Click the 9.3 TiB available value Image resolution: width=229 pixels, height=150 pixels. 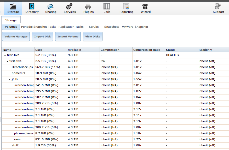coord(73,55)
